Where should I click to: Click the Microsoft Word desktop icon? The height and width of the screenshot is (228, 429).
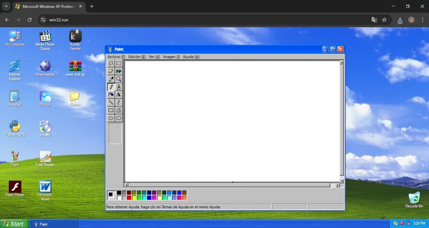pos(45,191)
